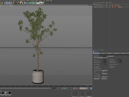129x97 pixels.
Task: Expand Input Color Profile disclosure arrow
Action: click(93, 77)
